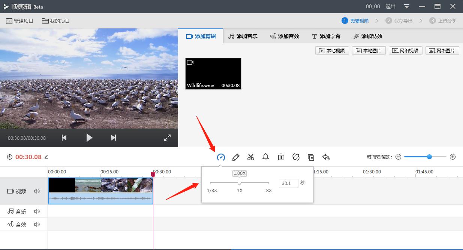This screenshot has height=250, width=463.
Task: Click the 00:30.08 timecode display
Action: tap(28, 157)
